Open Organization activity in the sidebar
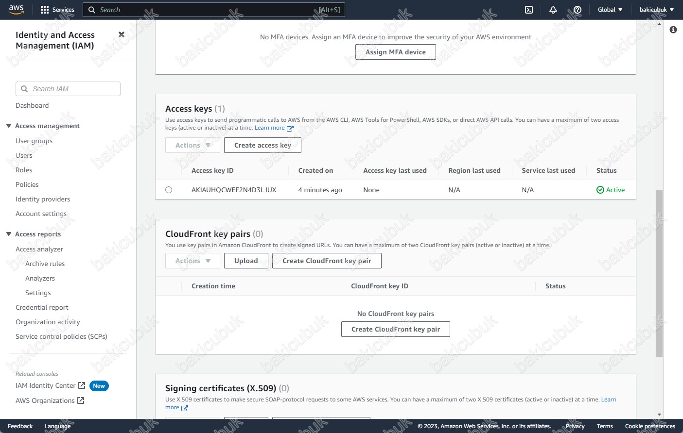683x433 pixels. click(x=48, y=322)
